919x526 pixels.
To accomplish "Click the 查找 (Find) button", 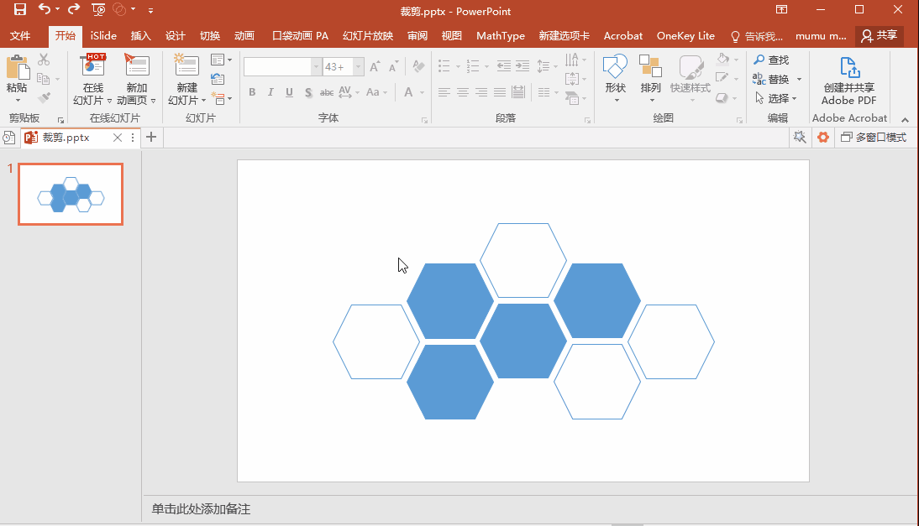I will click(x=771, y=60).
